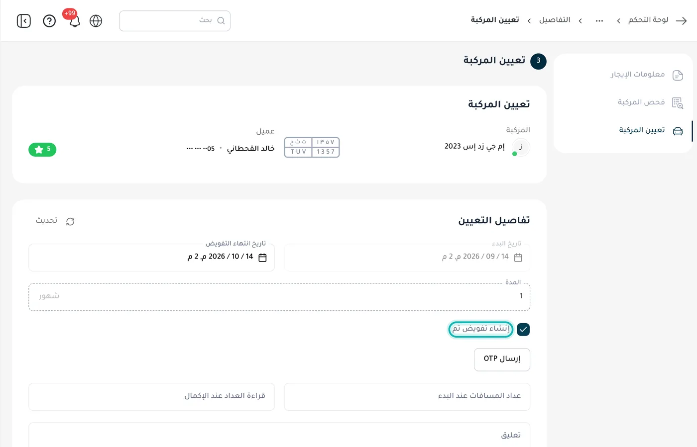697x447 pixels.
Task: Click the فحص المركبة inspection icon
Action: [678, 103]
